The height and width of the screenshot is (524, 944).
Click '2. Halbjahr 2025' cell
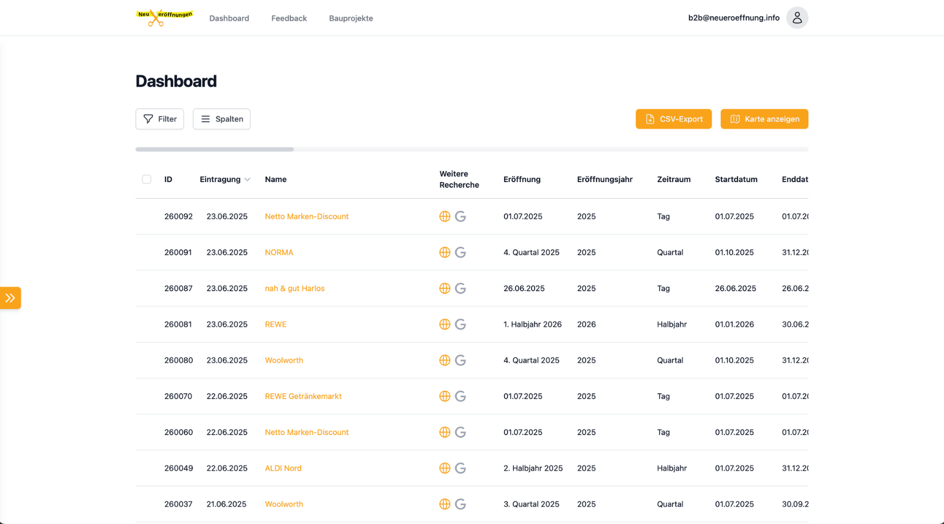click(x=533, y=468)
